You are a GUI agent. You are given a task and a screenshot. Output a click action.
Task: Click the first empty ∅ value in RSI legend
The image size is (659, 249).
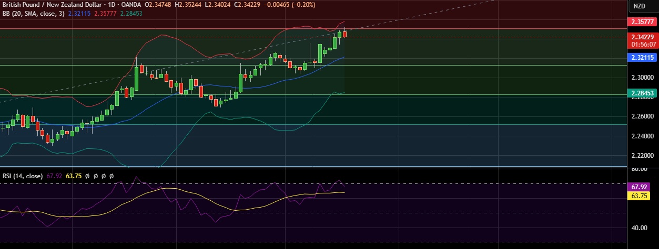88,176
